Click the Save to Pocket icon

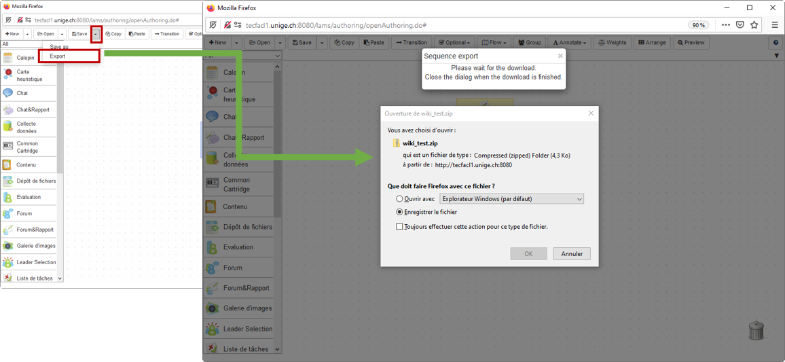(x=740, y=24)
